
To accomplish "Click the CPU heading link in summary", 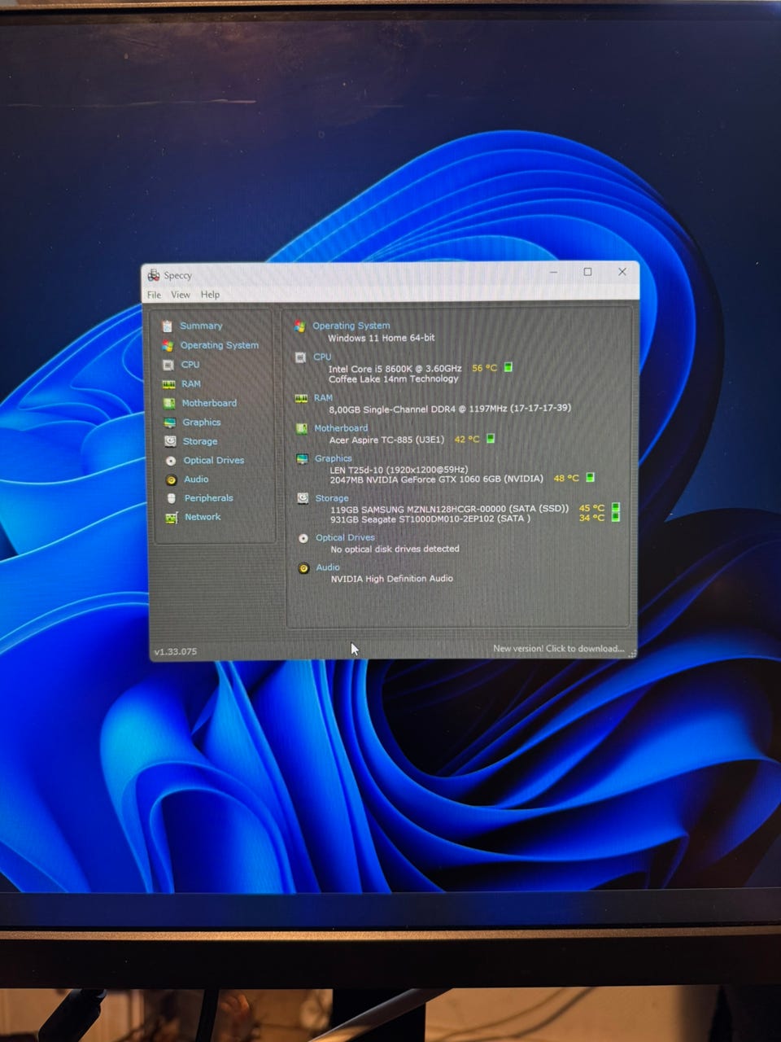I will 322,357.
